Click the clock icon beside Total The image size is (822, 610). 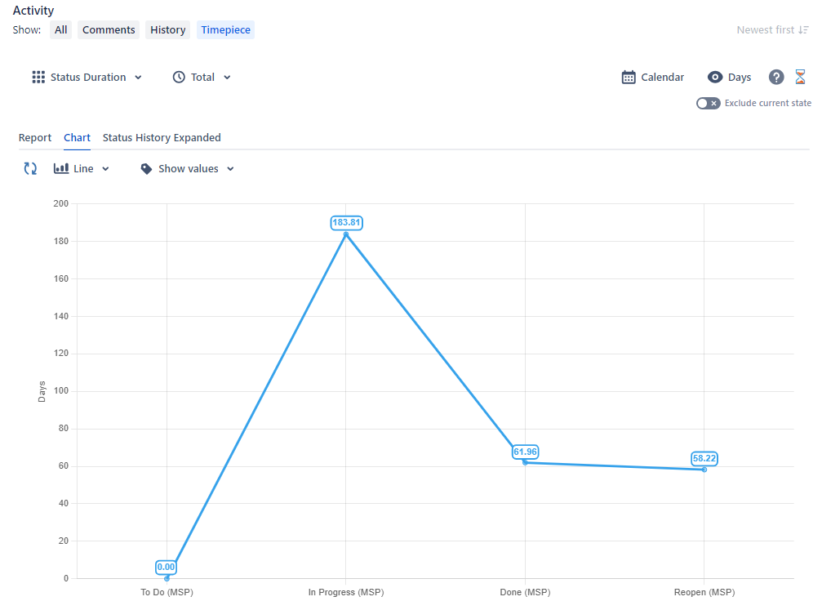tap(178, 77)
